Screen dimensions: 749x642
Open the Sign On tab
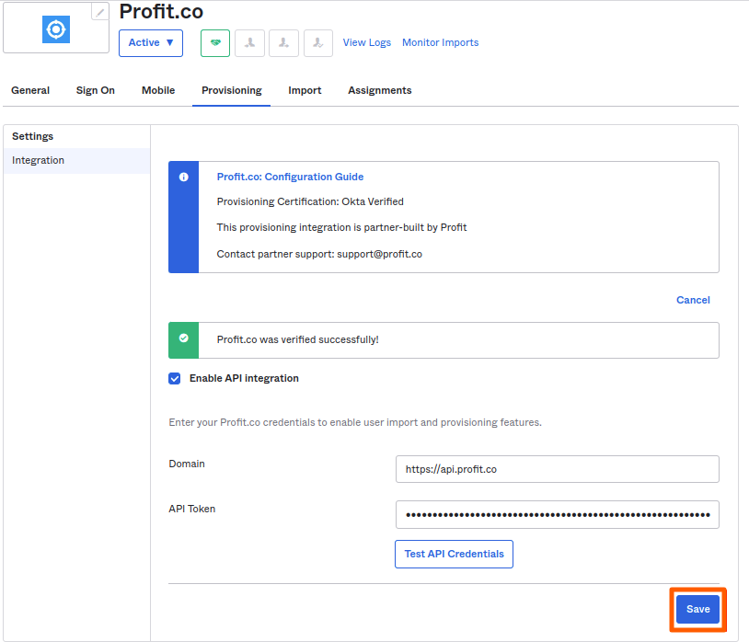(96, 90)
